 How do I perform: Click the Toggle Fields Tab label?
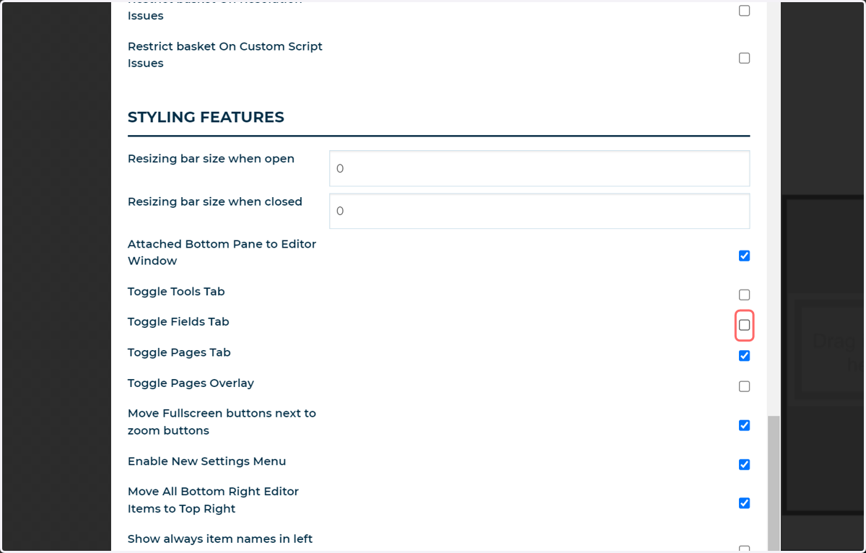pos(178,322)
